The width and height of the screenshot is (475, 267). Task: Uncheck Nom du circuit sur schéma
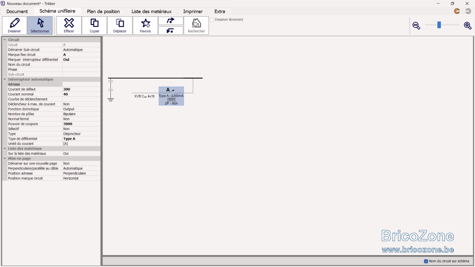[426, 261]
